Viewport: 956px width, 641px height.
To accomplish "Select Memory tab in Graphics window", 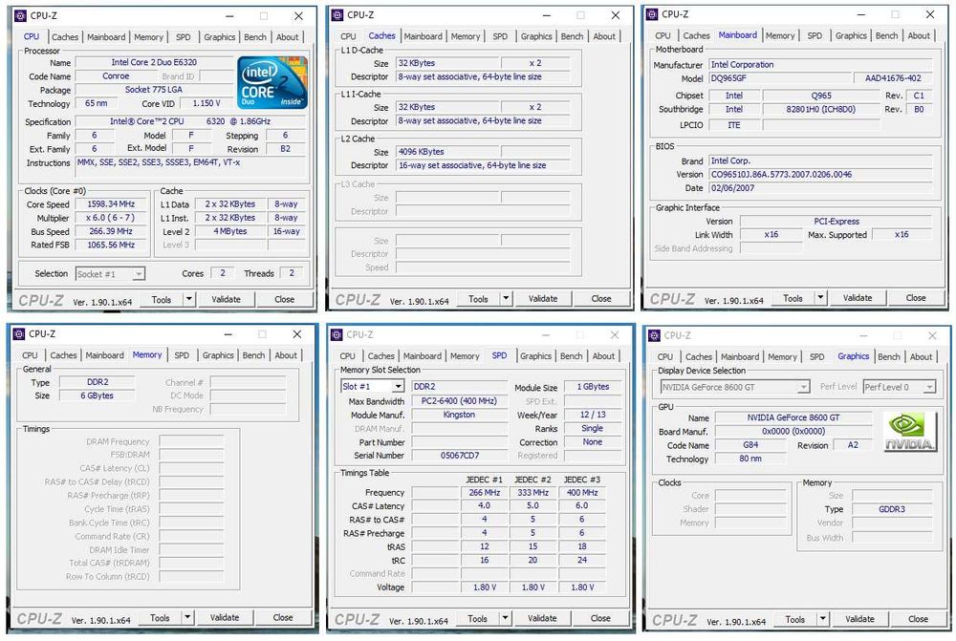I will pyautogui.click(x=782, y=357).
